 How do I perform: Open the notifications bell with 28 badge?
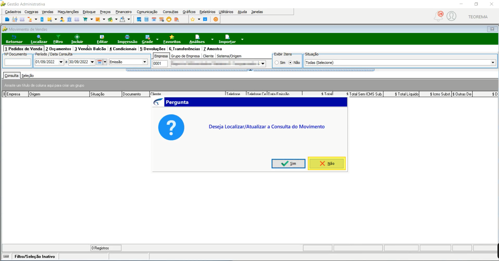pos(438,16)
